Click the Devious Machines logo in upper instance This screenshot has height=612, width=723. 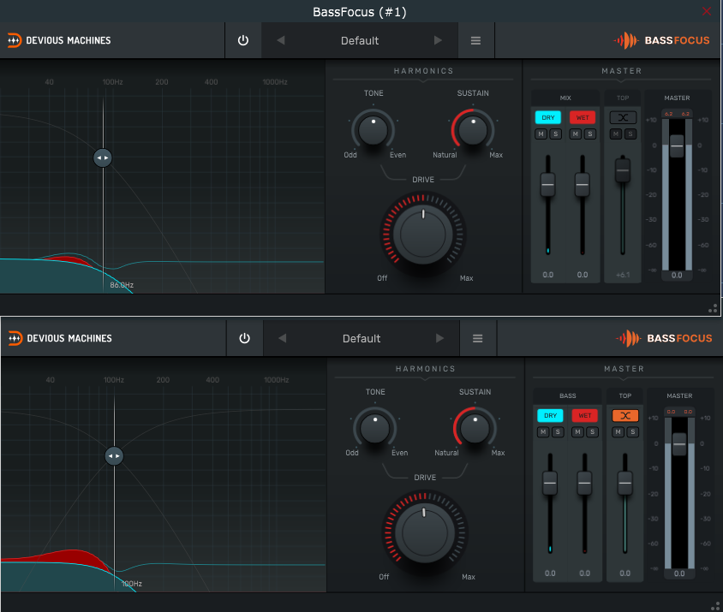(59, 40)
